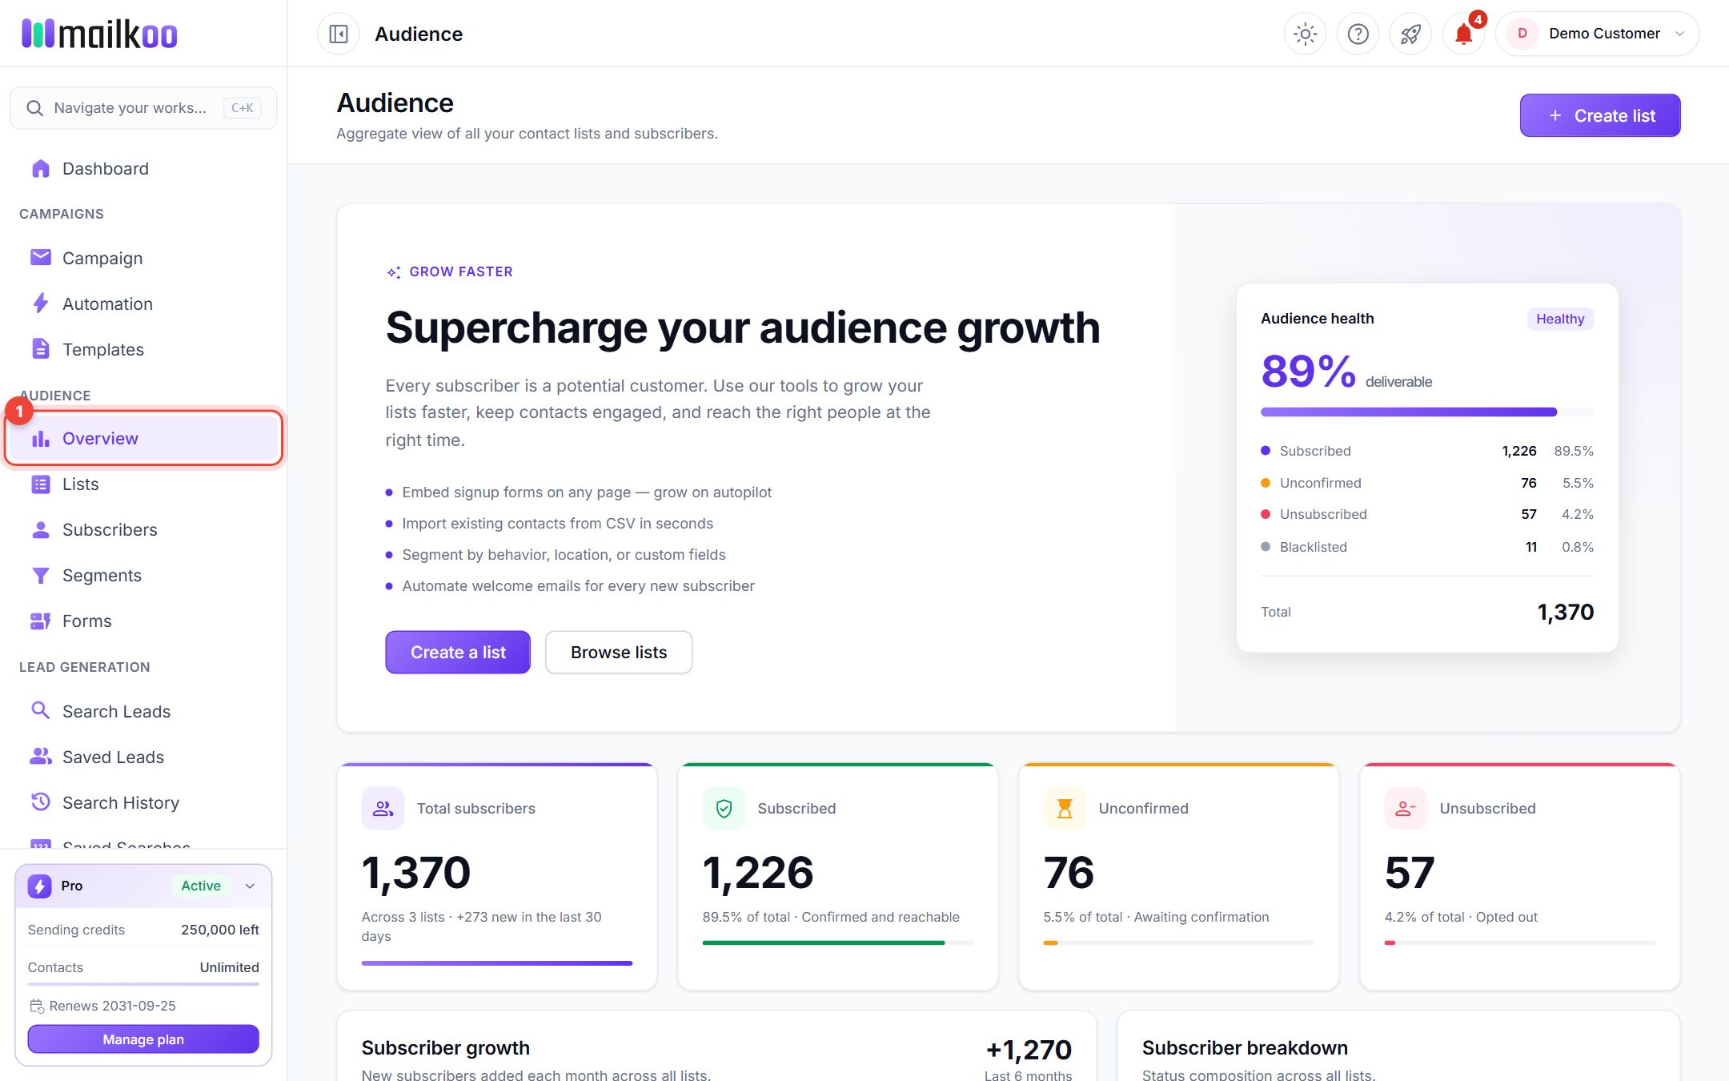Viewport: 1729px width, 1081px height.
Task: Click the Unsubscribed person-minus icon
Action: (x=1406, y=809)
